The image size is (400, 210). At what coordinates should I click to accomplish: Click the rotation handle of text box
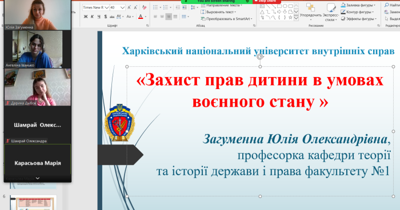pos(260,56)
